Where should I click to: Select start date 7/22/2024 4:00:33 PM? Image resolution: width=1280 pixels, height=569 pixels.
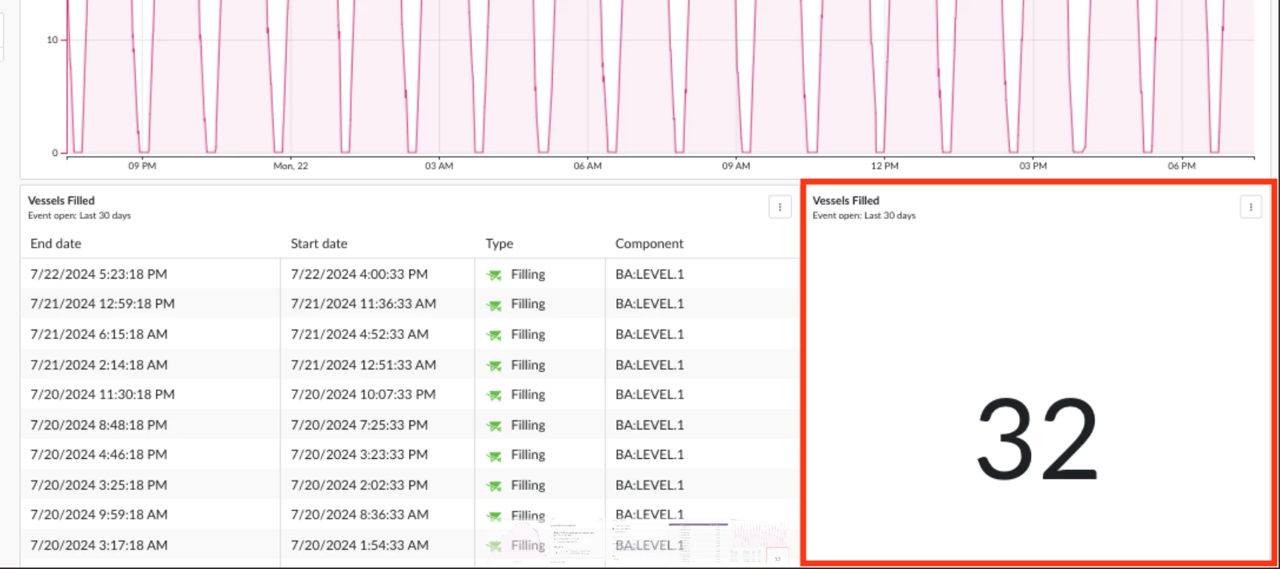click(359, 274)
